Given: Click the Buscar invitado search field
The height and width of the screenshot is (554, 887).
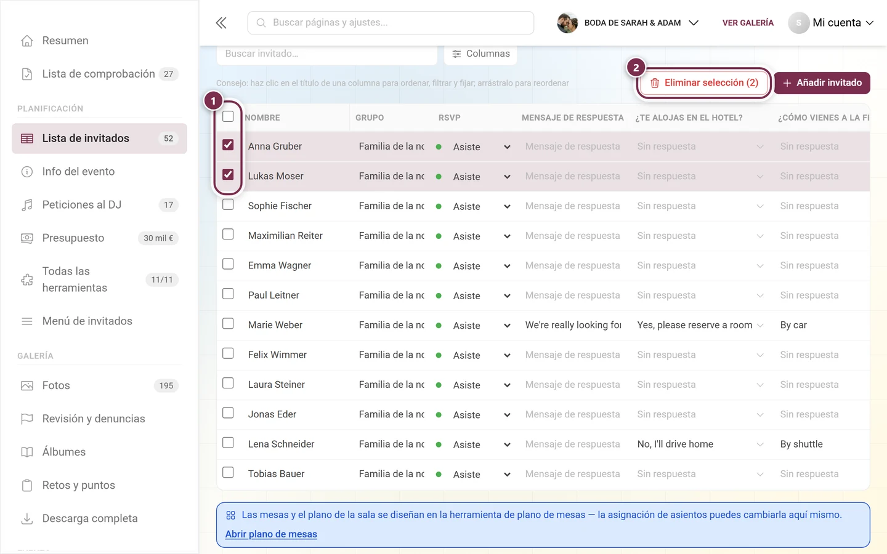Looking at the screenshot, I should (x=326, y=54).
